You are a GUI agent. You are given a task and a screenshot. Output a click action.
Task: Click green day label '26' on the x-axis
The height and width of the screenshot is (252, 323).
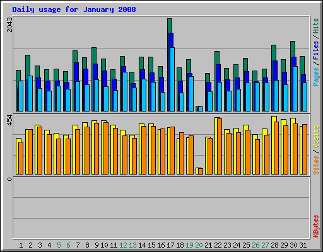click(x=255, y=245)
